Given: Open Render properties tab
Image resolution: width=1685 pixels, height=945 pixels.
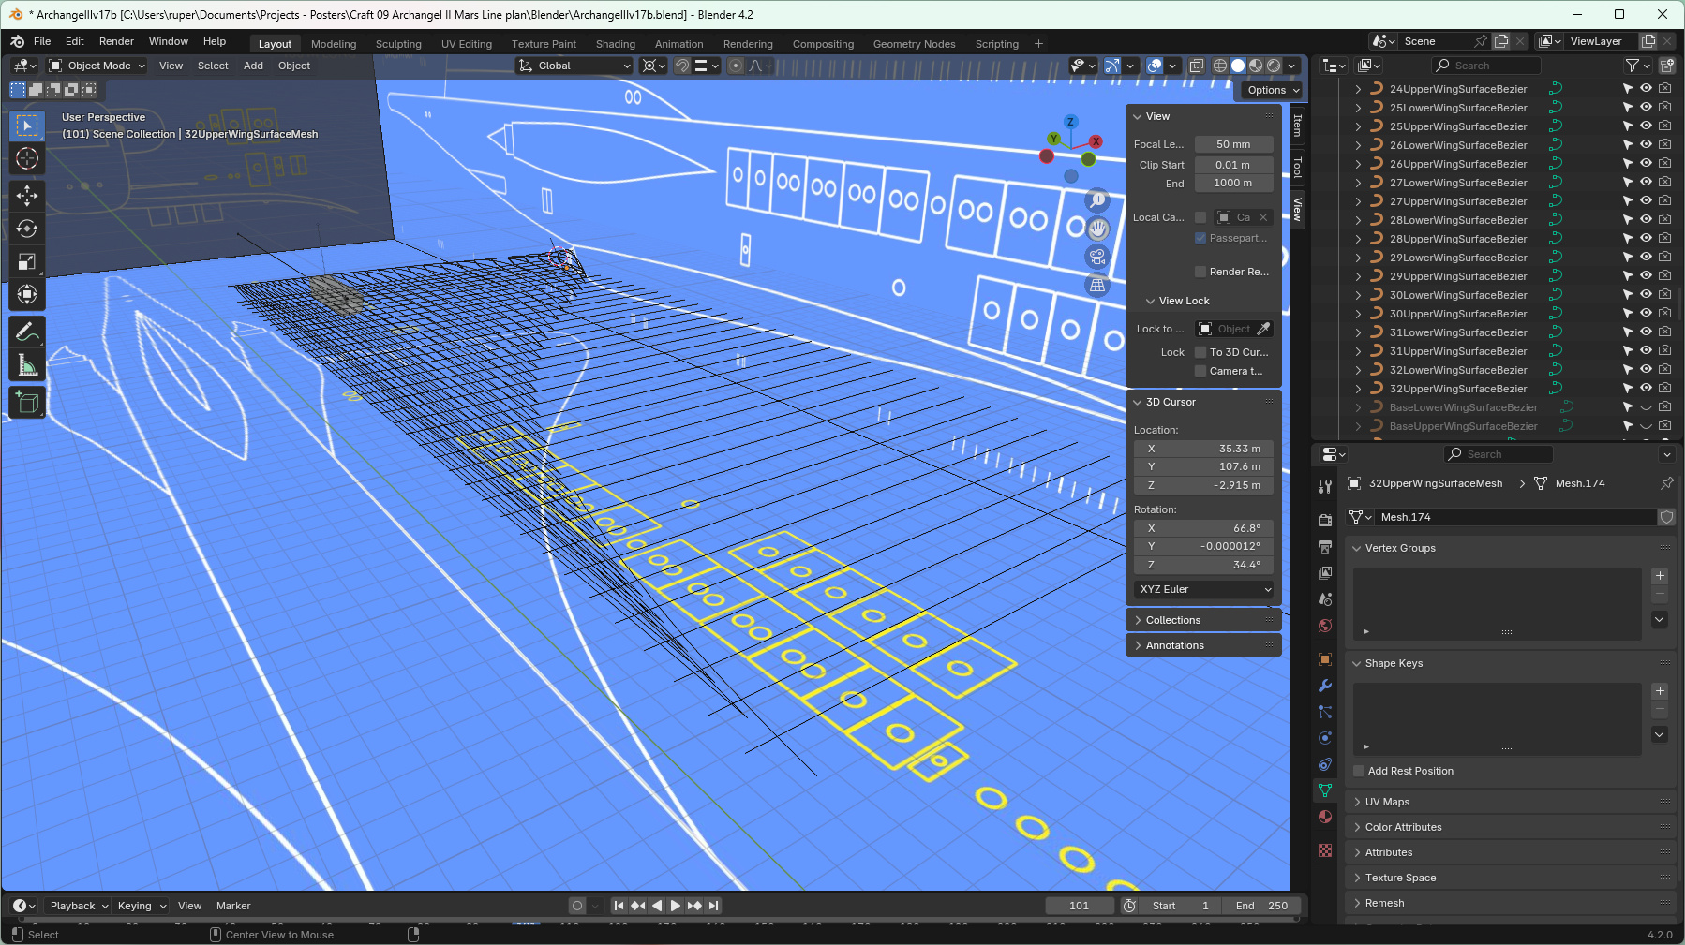Looking at the screenshot, I should pyautogui.click(x=1325, y=520).
